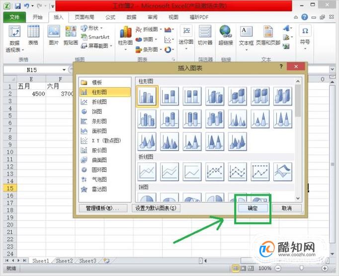This screenshot has height=276, width=339.
Task: Select Column (柱形图) category in the dialog list
Action: [105, 92]
